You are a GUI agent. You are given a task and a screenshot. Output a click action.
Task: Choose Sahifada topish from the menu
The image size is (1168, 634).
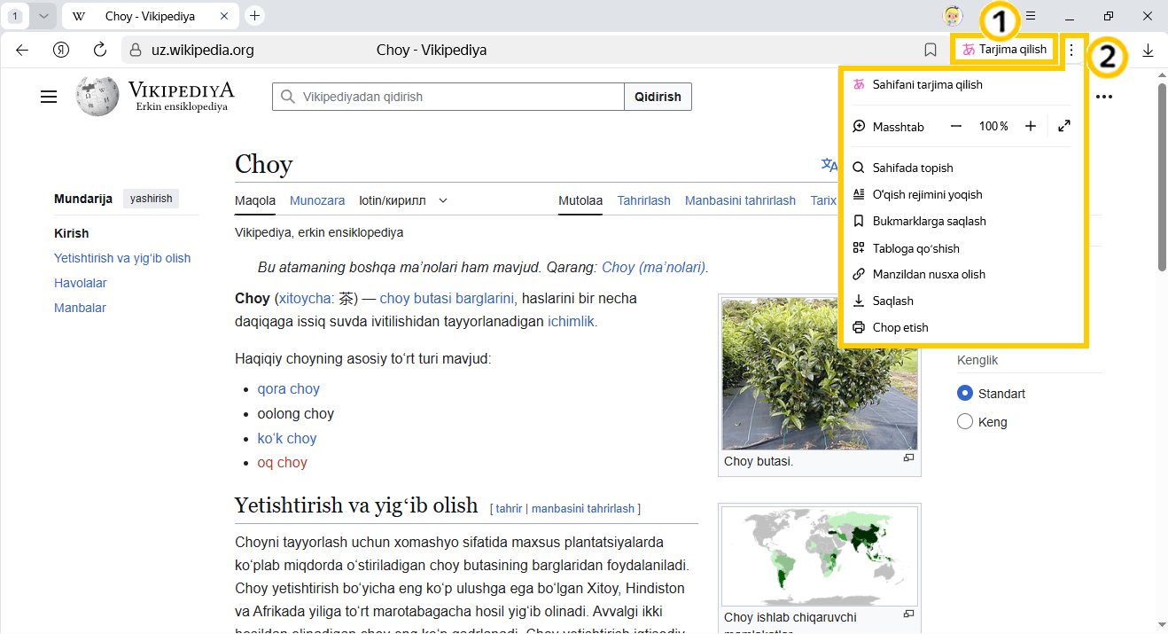(x=913, y=168)
